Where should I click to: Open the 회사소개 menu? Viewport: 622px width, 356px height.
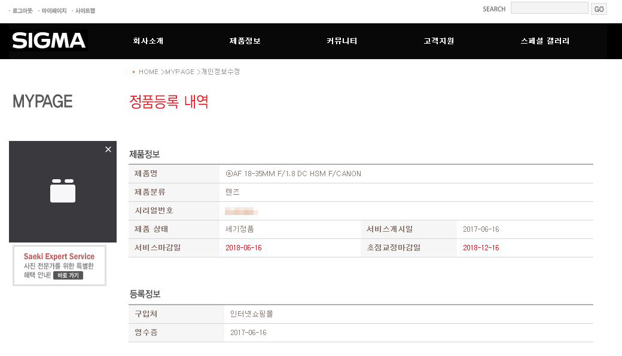tap(148, 41)
